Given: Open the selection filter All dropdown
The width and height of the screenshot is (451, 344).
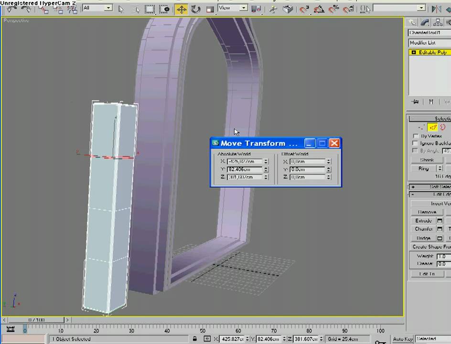Looking at the screenshot, I should click(97, 8).
